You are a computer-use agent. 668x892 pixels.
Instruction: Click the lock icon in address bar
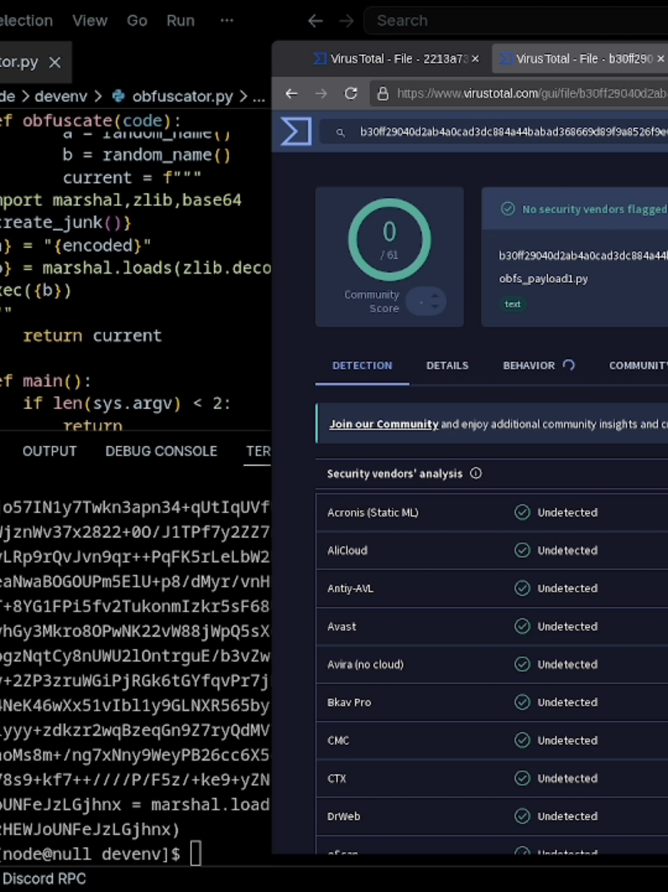point(383,94)
